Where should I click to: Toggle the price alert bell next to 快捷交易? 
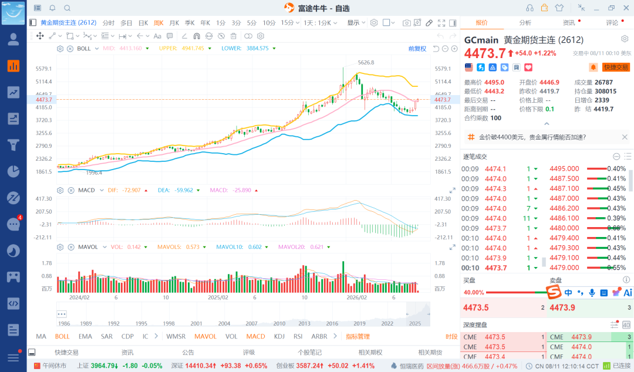tap(593, 67)
